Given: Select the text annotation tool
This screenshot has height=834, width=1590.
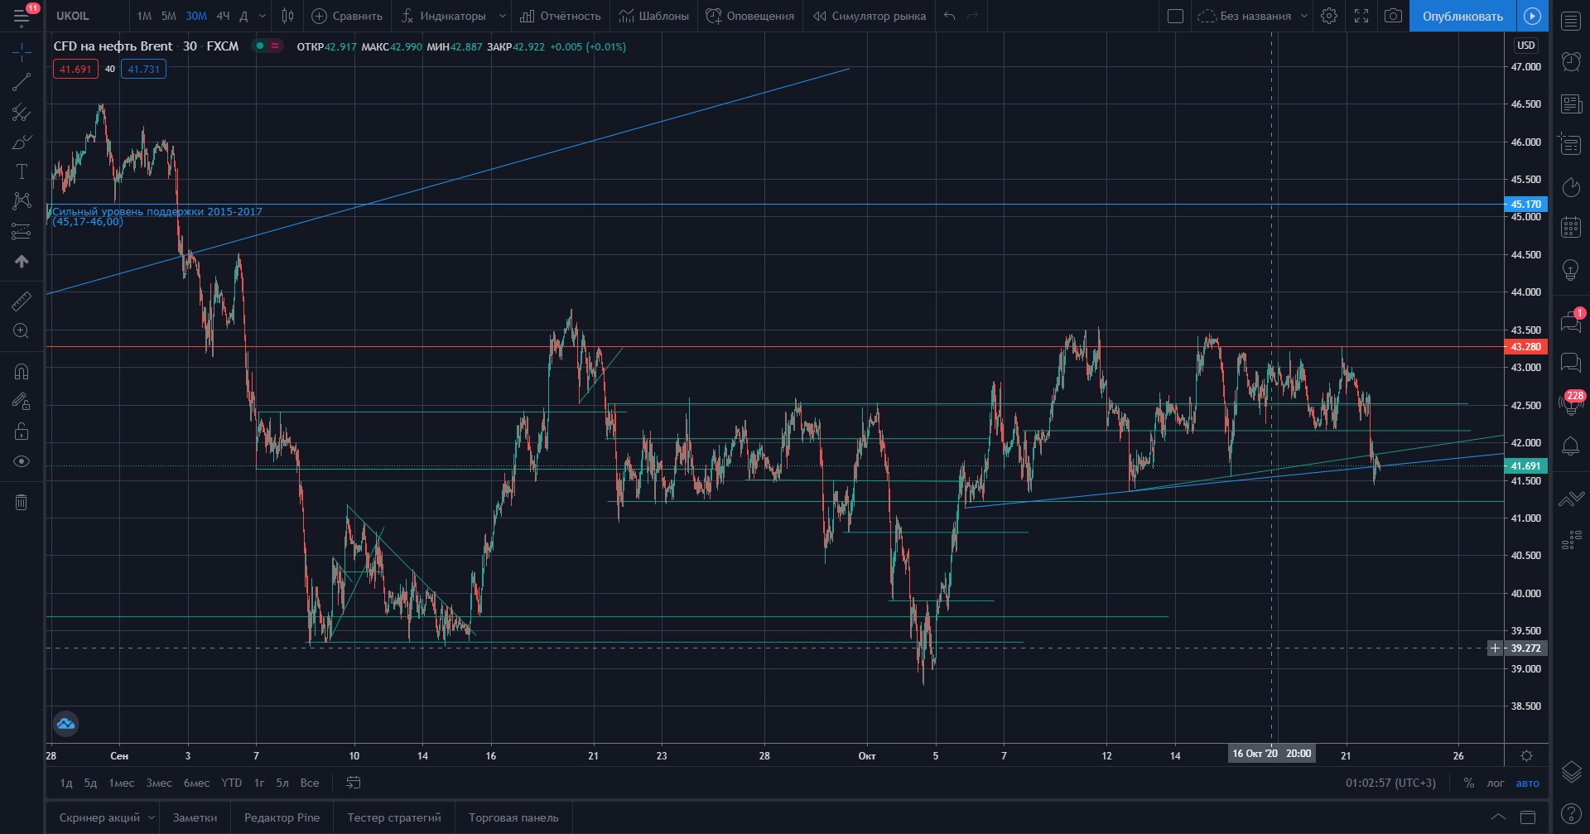Looking at the screenshot, I should (x=22, y=171).
